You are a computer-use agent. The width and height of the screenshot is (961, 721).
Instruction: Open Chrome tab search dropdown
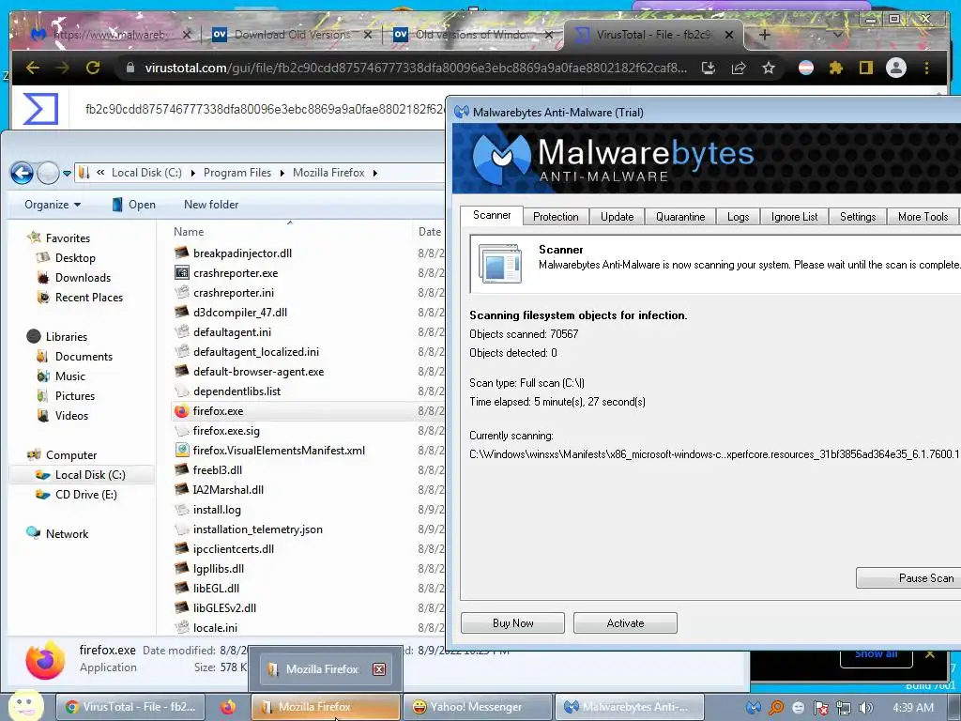pyautogui.click(x=838, y=35)
